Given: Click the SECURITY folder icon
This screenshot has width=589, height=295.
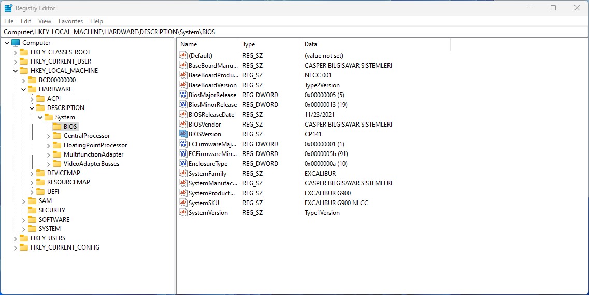Looking at the screenshot, I should [32, 210].
